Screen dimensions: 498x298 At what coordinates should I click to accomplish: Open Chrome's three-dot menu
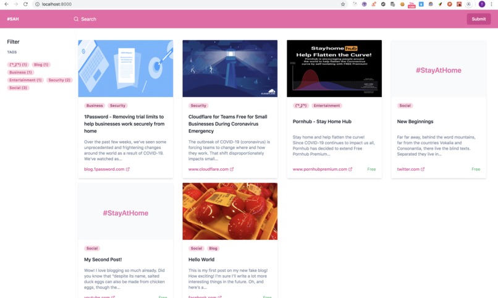click(492, 4)
